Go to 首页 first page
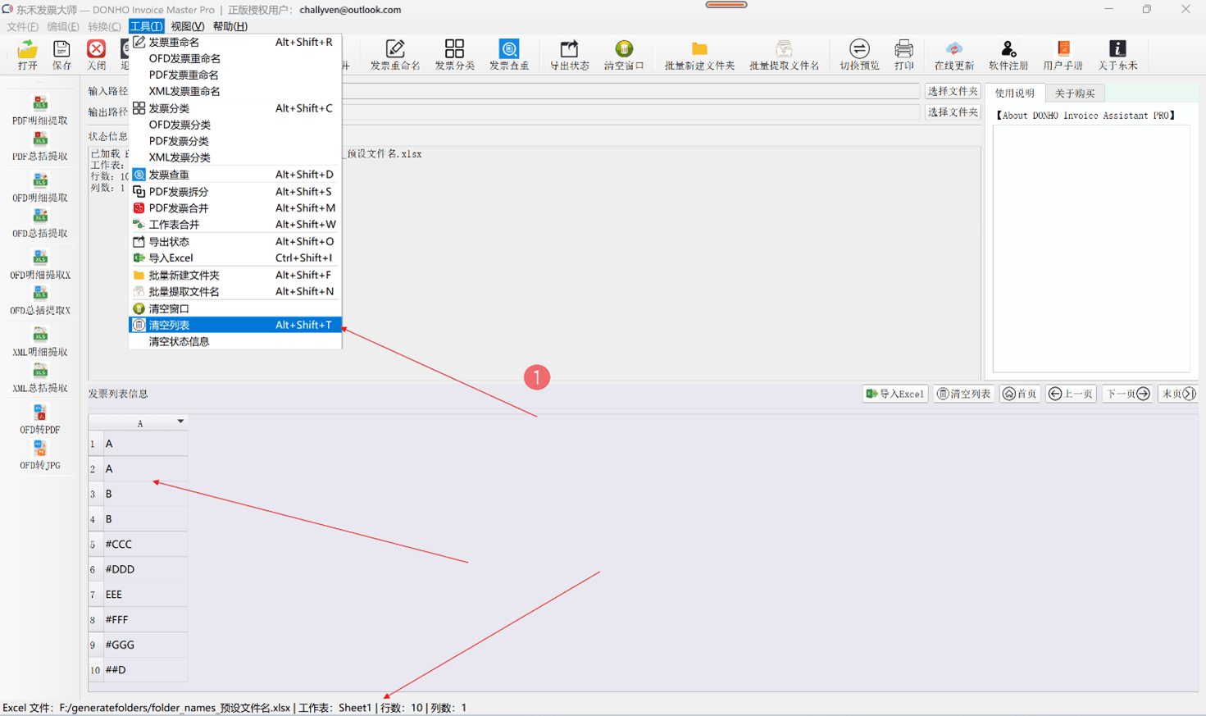 [1020, 394]
